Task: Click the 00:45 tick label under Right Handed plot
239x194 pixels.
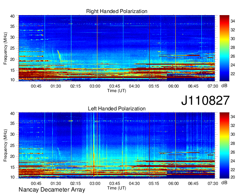Action: (36, 86)
